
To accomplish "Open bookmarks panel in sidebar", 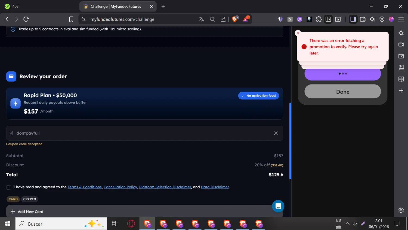I will (x=401, y=67).
